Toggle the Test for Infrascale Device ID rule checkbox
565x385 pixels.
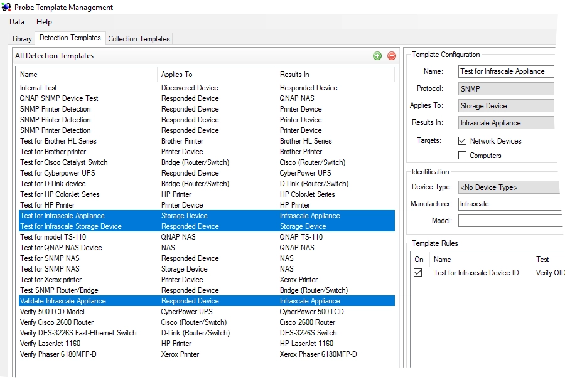pos(418,272)
